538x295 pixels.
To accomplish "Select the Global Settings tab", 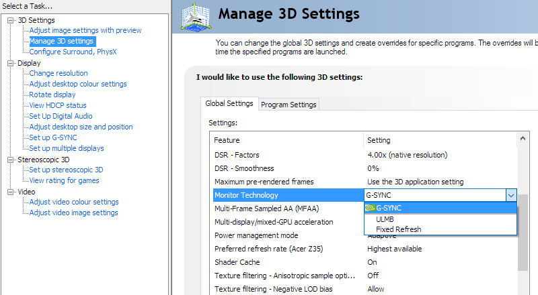I will [x=229, y=103].
